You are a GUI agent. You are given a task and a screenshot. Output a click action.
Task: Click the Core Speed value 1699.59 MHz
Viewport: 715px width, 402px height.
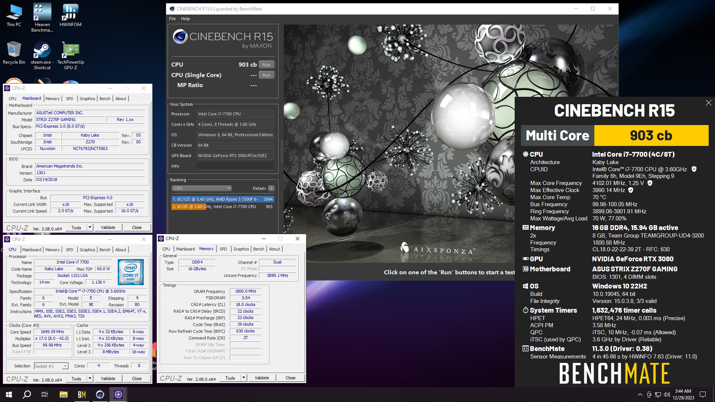click(53, 332)
